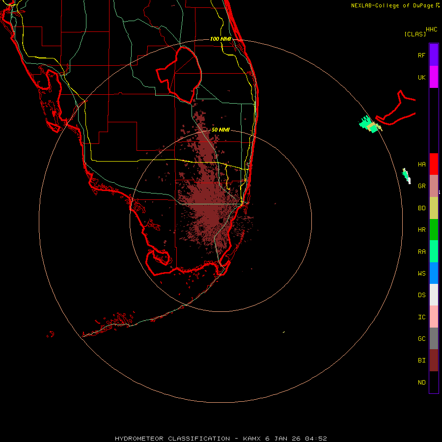
Task: Click the 50 NMI range ring label
Action: click(221, 130)
